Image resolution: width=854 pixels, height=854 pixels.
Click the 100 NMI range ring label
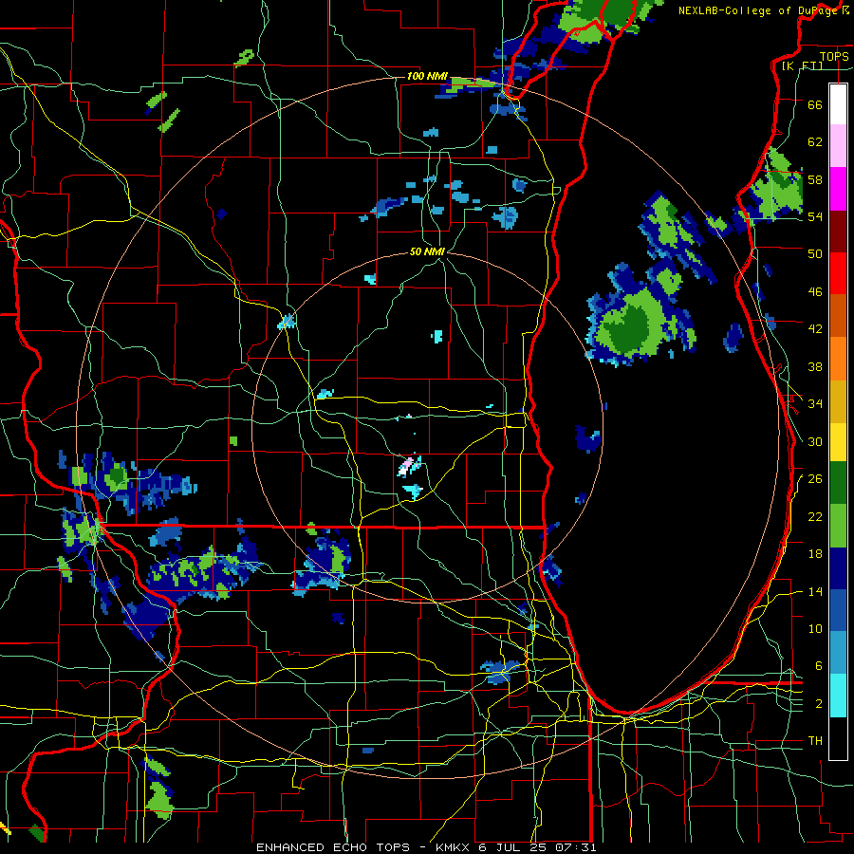[x=427, y=76]
